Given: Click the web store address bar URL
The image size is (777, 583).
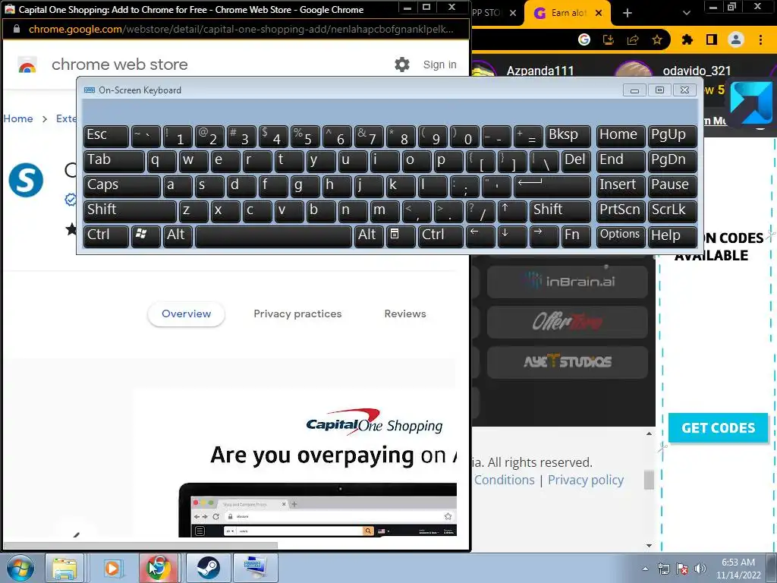Looking at the screenshot, I should [241, 30].
